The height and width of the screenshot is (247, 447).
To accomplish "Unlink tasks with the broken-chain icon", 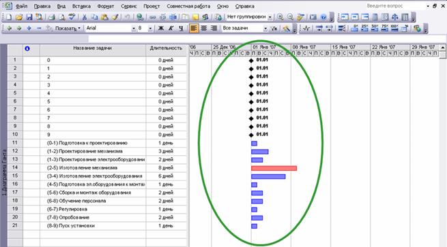I will click(163, 17).
